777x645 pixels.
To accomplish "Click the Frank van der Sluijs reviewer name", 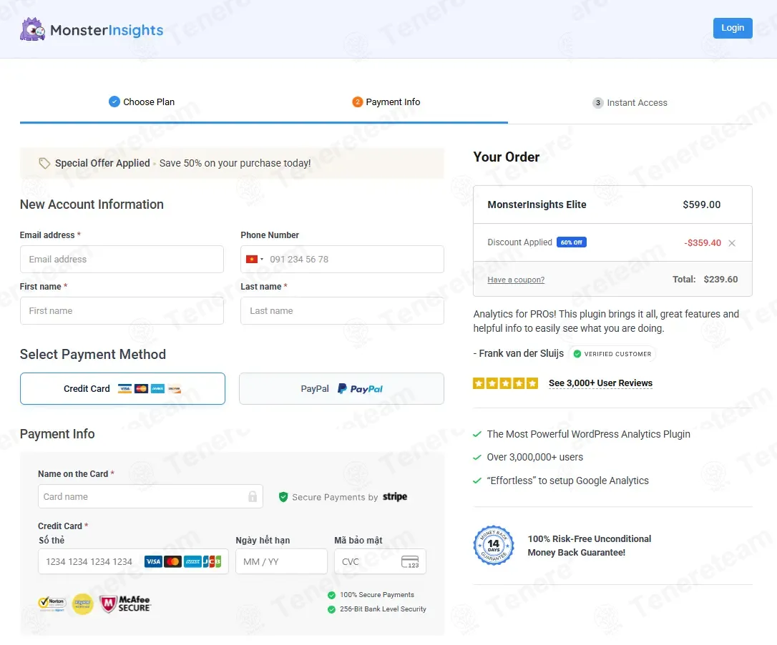I will [522, 353].
